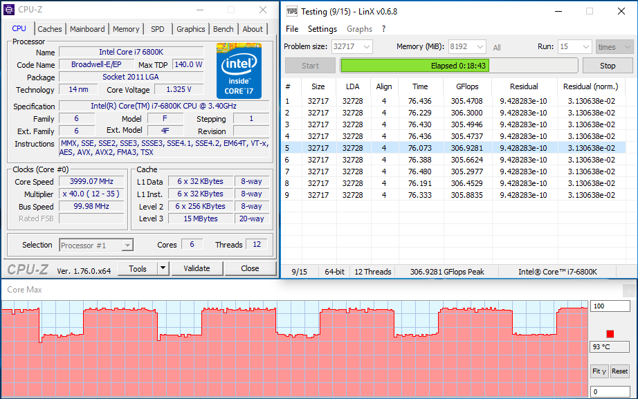Click the 306.4529 GFlops cell in row 8
Viewport: 638px width, 399px height.
click(x=466, y=183)
